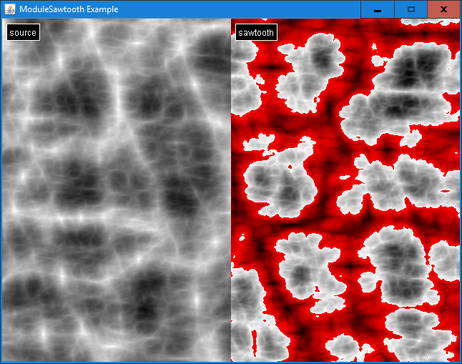Minimize the ModuleSawtooth Example window
The width and height of the screenshot is (462, 364).
tap(377, 9)
